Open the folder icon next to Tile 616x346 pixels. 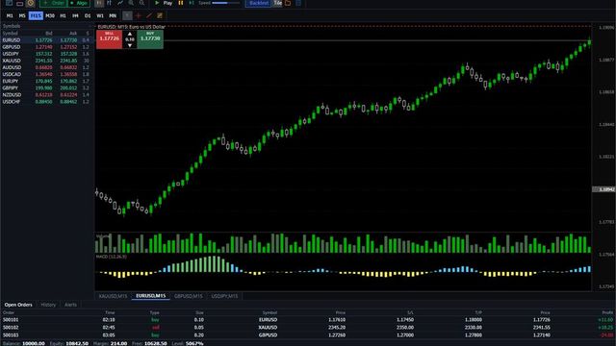pyautogui.click(x=288, y=3)
